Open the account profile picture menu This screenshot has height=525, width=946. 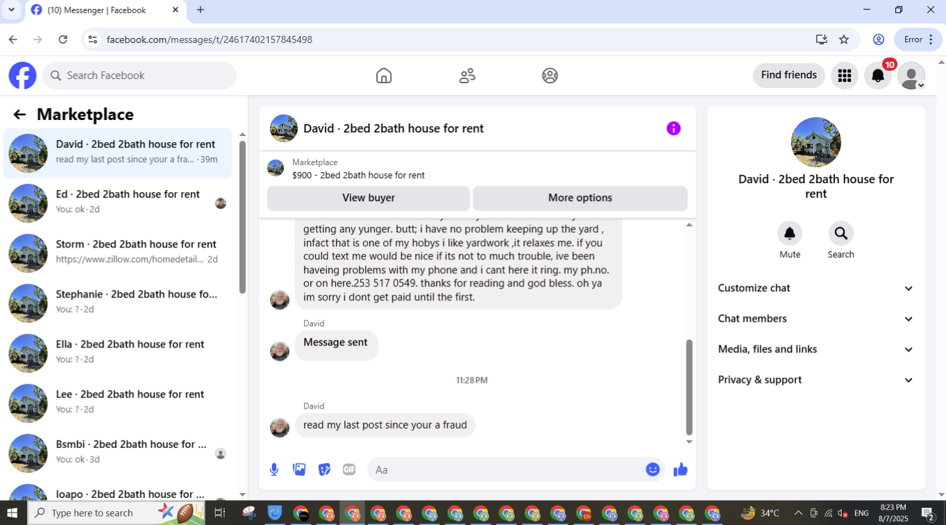click(x=911, y=76)
